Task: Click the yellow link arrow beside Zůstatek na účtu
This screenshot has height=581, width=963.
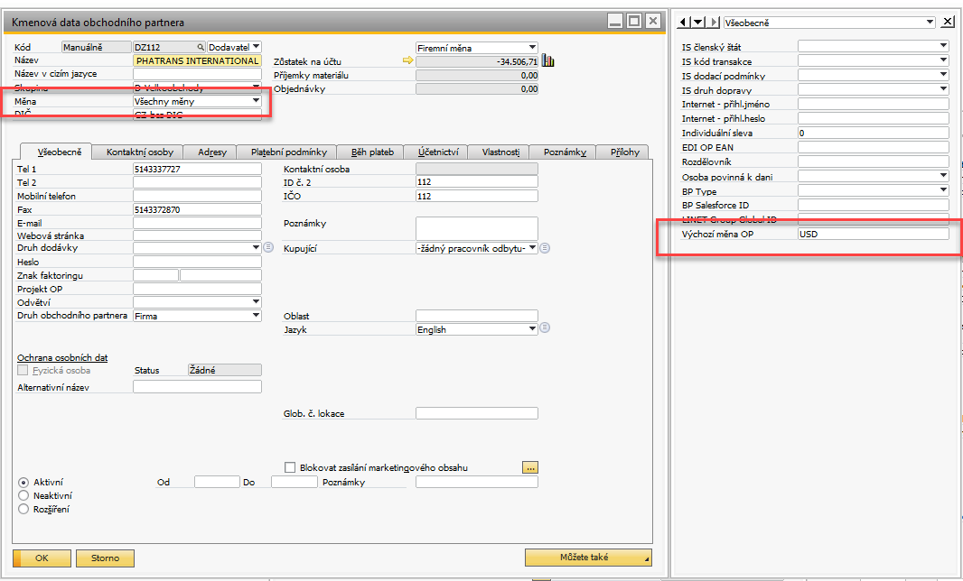Action: [x=407, y=60]
